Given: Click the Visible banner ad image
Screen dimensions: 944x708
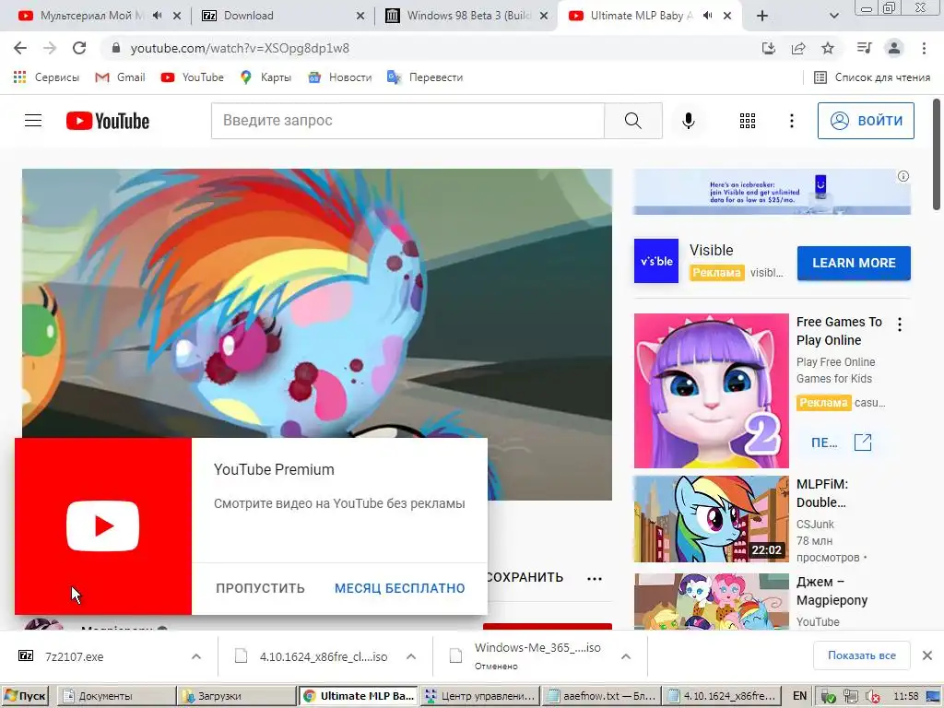Looking at the screenshot, I should [772, 192].
